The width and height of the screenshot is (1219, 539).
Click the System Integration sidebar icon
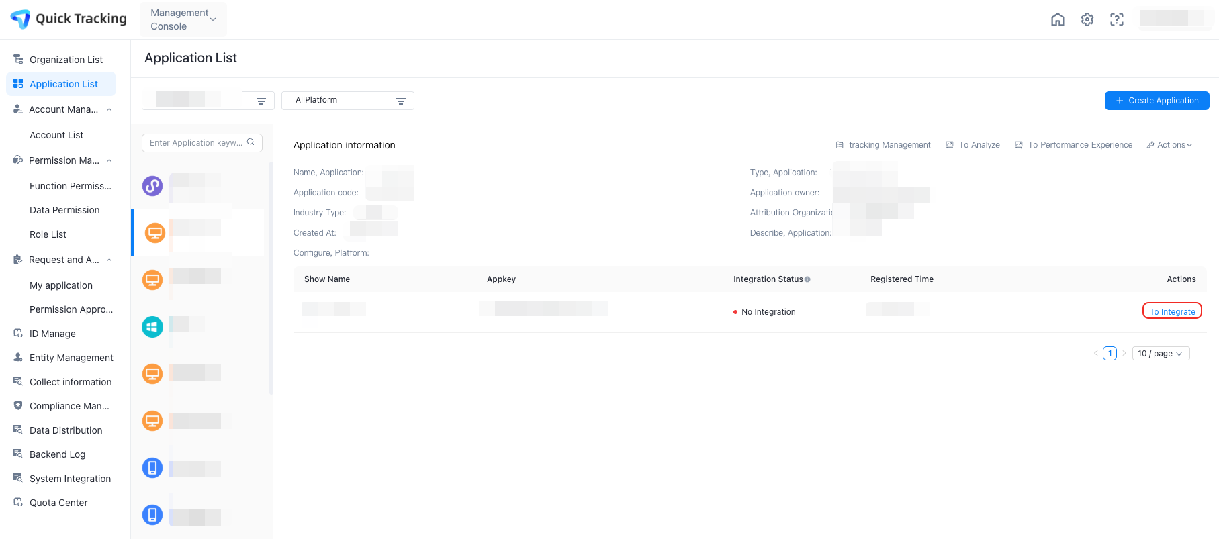tap(18, 478)
